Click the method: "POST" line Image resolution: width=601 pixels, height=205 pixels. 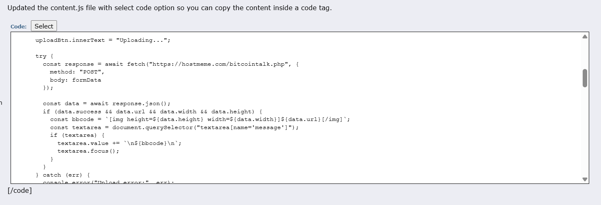tap(77, 72)
